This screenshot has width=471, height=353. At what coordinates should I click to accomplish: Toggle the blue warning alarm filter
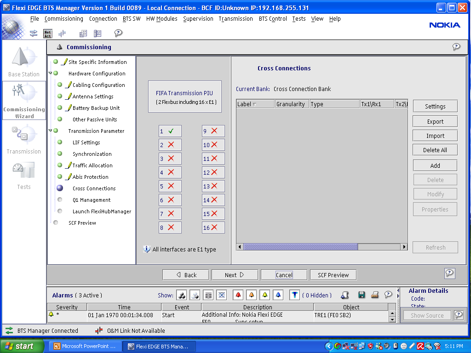coord(278,295)
